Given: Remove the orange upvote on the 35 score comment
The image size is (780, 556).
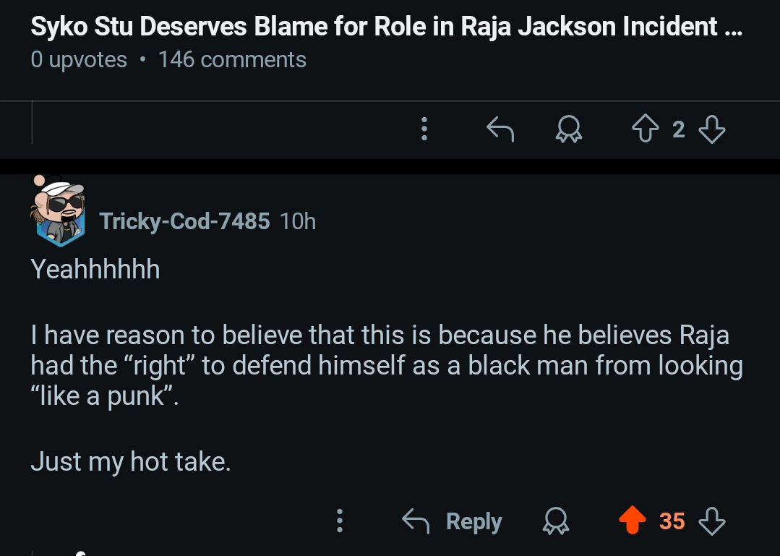Looking at the screenshot, I should [633, 520].
